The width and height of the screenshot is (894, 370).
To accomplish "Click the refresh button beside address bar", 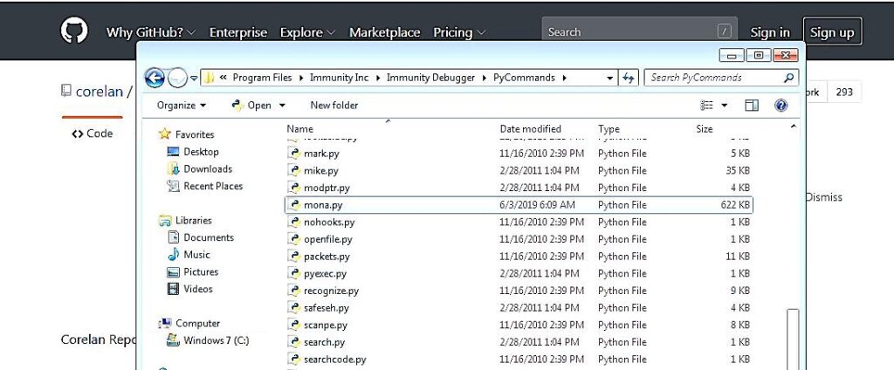I will coord(629,78).
